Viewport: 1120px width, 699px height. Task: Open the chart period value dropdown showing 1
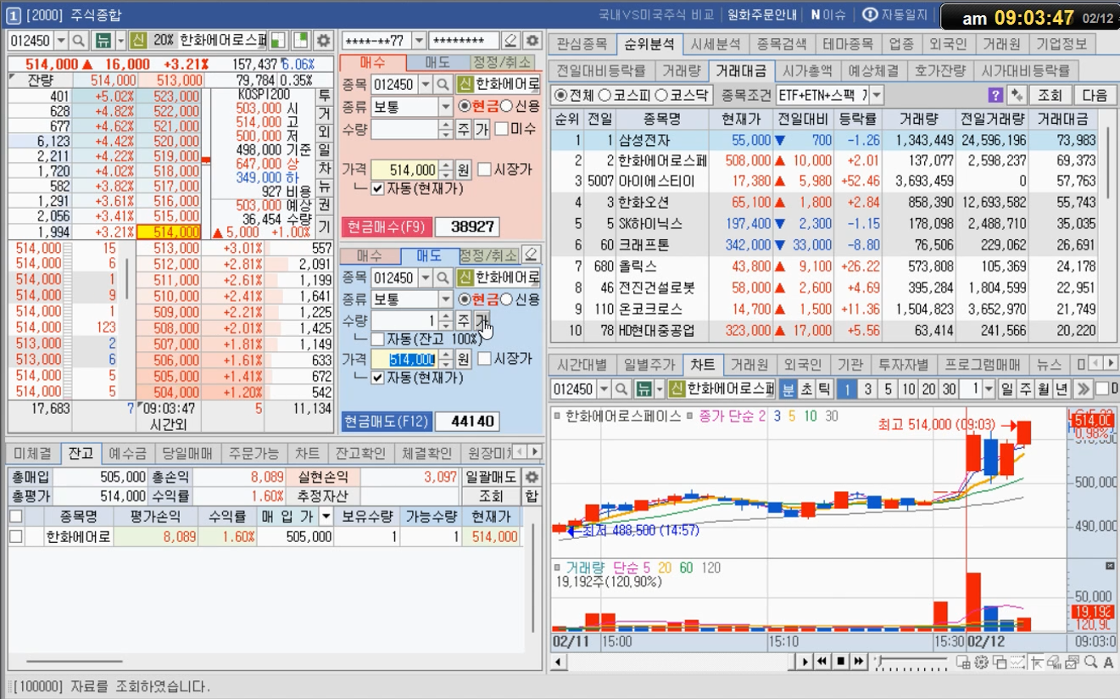[x=989, y=389]
